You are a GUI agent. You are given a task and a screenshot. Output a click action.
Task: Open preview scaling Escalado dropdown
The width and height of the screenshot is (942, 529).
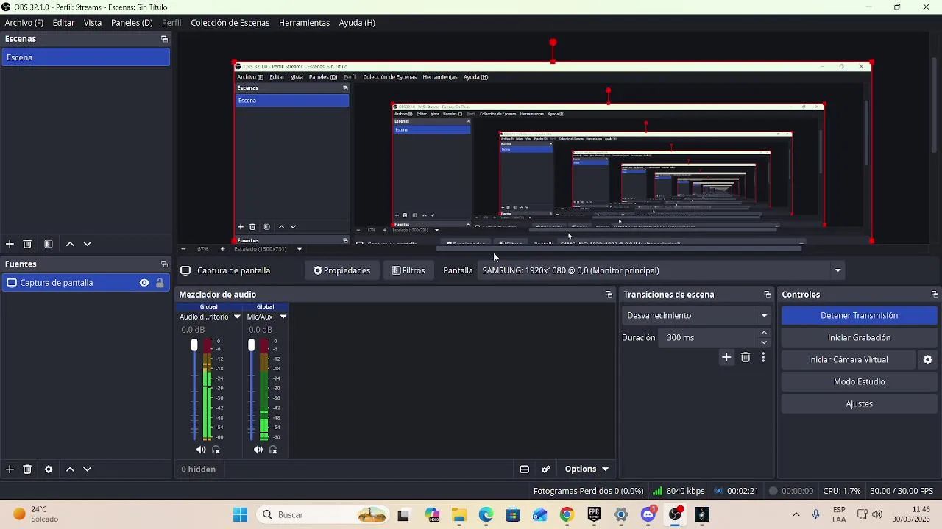[x=268, y=249]
